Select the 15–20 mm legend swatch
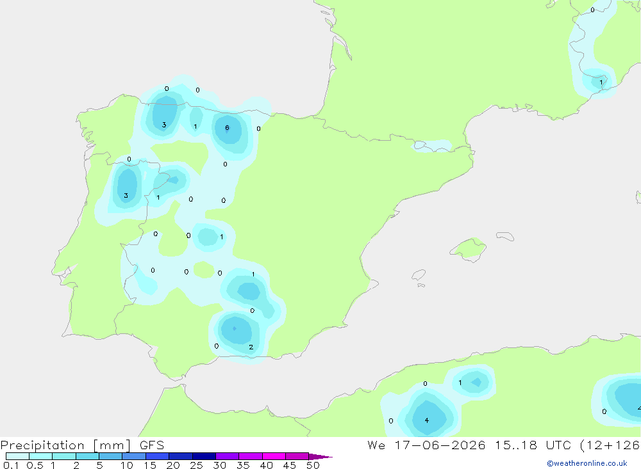This screenshot has height=469, width=641. [158, 456]
